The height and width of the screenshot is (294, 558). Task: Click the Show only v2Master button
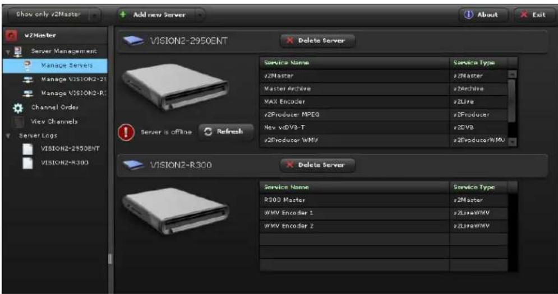[54, 15]
